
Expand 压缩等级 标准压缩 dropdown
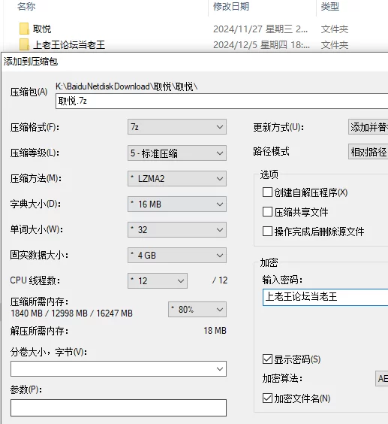(177, 153)
